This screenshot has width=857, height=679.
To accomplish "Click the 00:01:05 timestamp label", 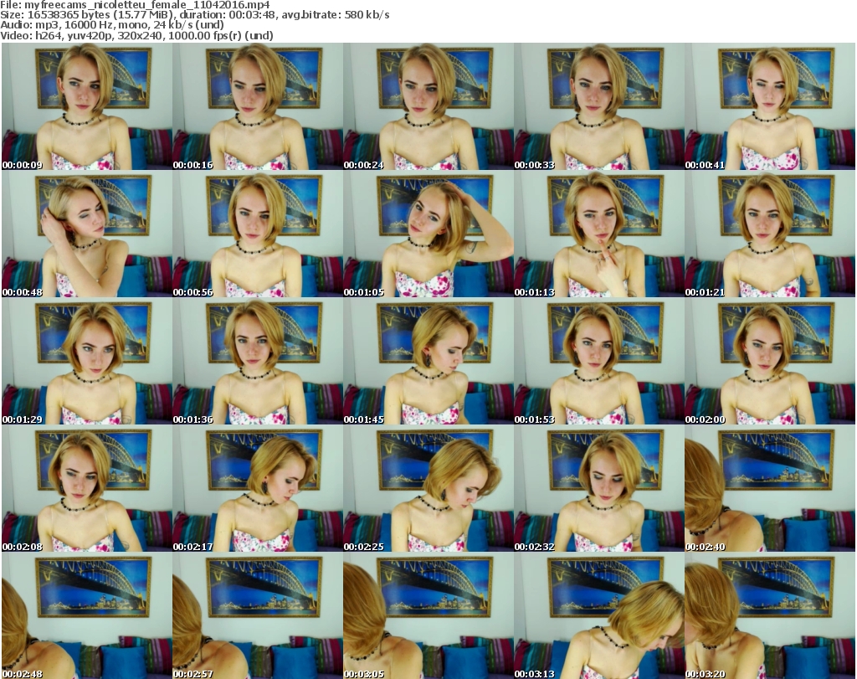I will click(x=364, y=292).
